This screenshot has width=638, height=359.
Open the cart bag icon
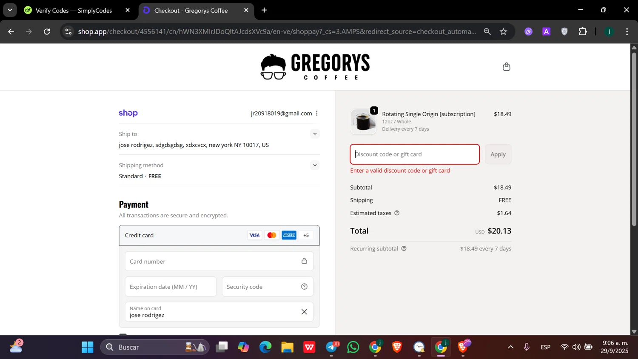coord(506,67)
